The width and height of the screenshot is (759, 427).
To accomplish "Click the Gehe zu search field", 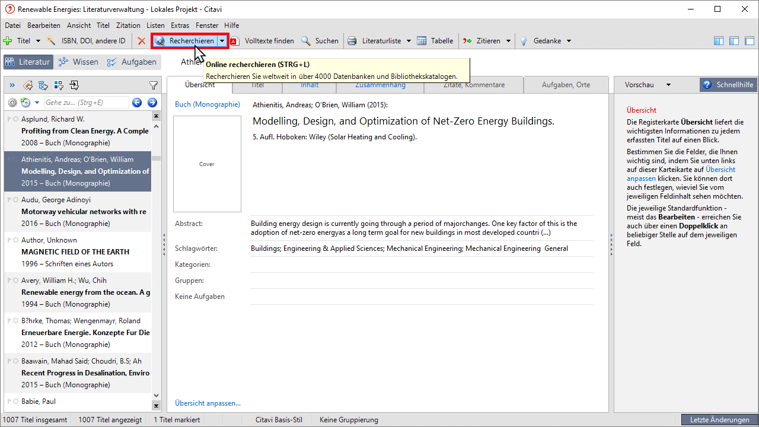I will tap(85, 103).
